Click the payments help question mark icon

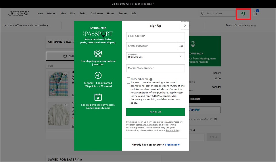click(x=215, y=119)
